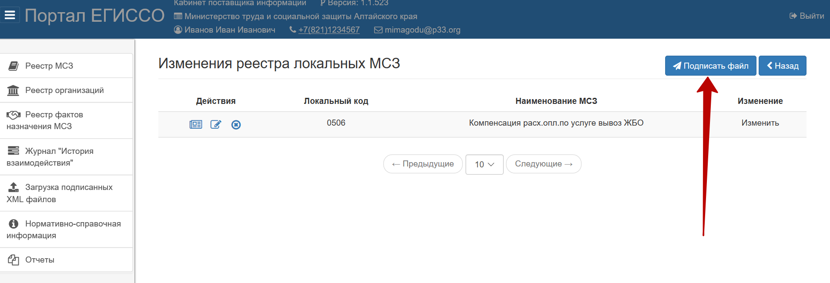The height and width of the screenshot is (283, 830).
Task: Click the phone number +7(821)1234567 link
Action: [329, 30]
